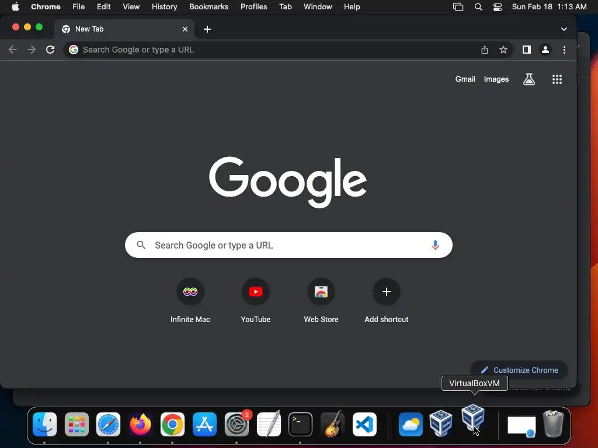598x448 pixels.
Task: Open Launchpad from the Dock
Action: 77,425
